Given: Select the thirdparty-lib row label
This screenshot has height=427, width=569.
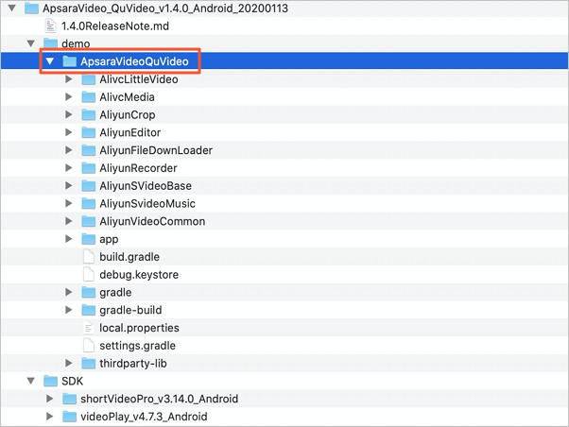Looking at the screenshot, I should 133,364.
